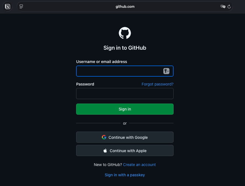Click the github.com address bar text
This screenshot has width=245, height=186.
[x=125, y=6]
